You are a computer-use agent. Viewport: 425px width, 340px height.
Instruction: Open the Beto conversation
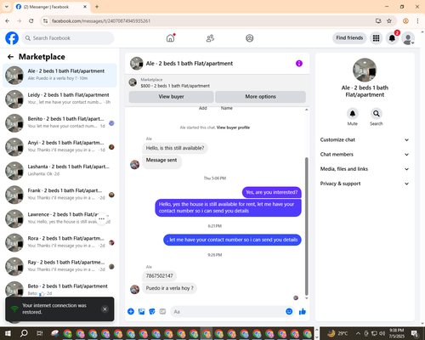click(x=59, y=289)
